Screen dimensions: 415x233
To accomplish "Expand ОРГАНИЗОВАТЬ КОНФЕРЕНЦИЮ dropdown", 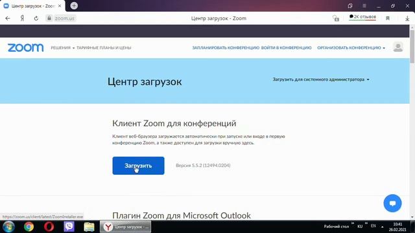I will tap(351, 48).
